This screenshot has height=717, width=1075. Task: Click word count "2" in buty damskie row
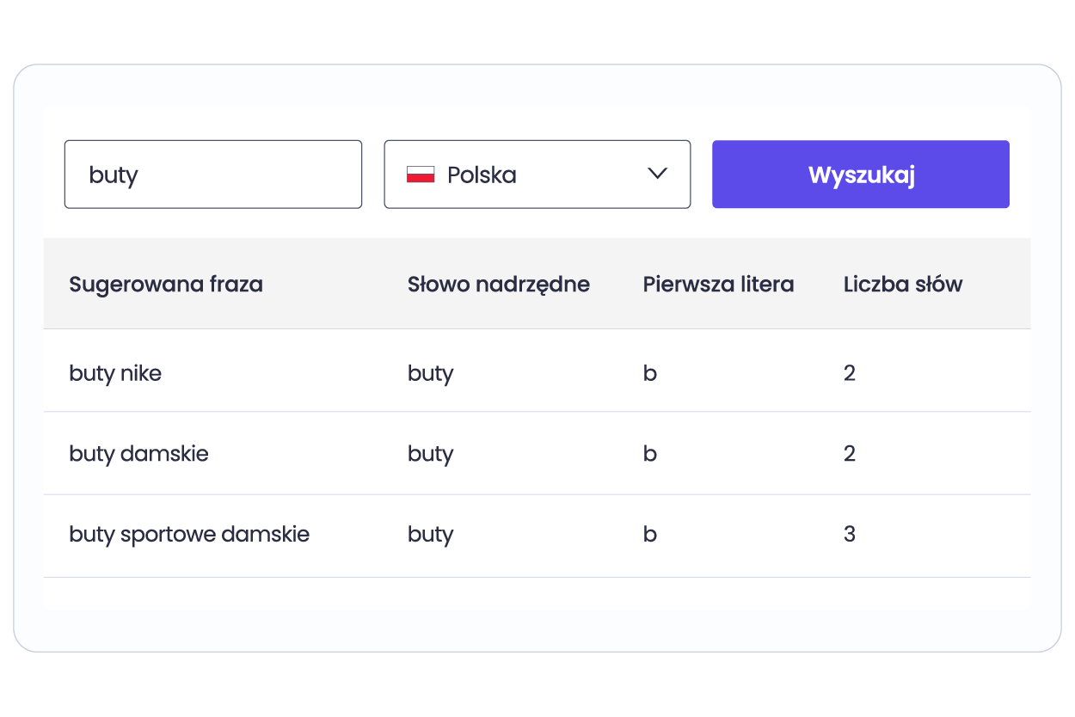point(850,454)
